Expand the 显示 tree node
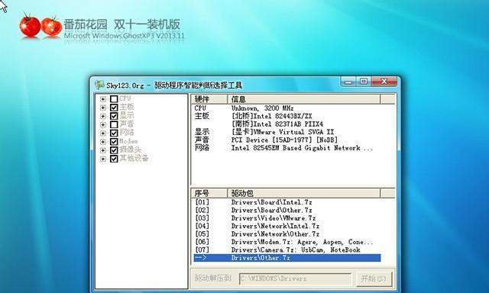 coord(102,116)
